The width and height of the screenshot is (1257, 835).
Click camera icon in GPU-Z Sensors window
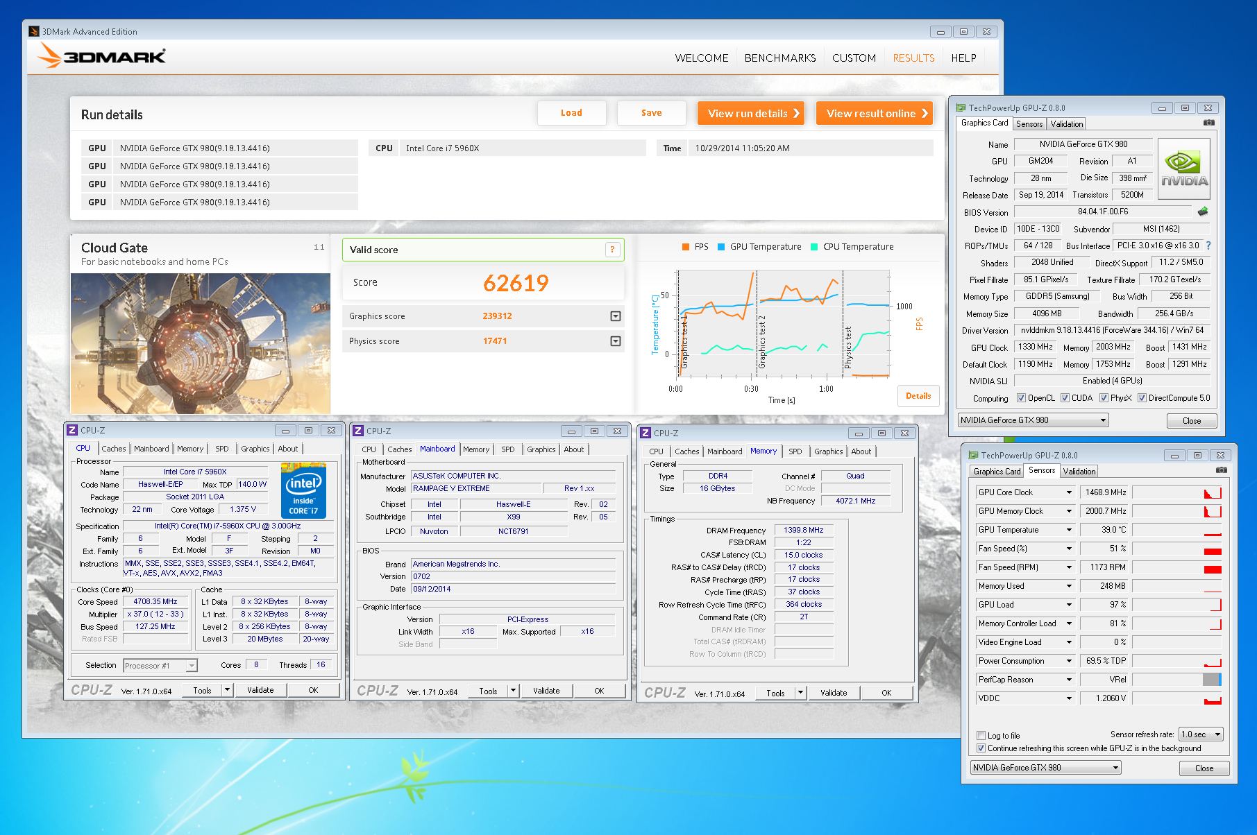pyautogui.click(x=1221, y=470)
